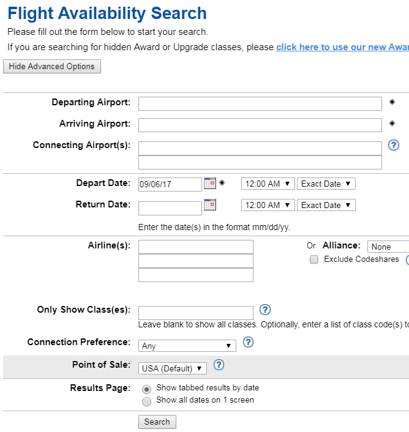Focus the Departing Airport input field
This screenshot has width=409, height=432.
[x=260, y=103]
